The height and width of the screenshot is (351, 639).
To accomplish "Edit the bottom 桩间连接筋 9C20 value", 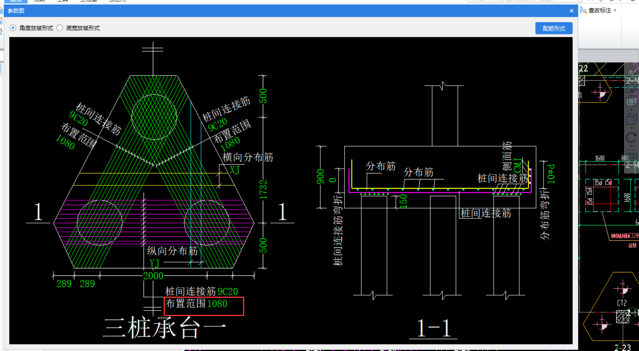I will pyautogui.click(x=228, y=291).
